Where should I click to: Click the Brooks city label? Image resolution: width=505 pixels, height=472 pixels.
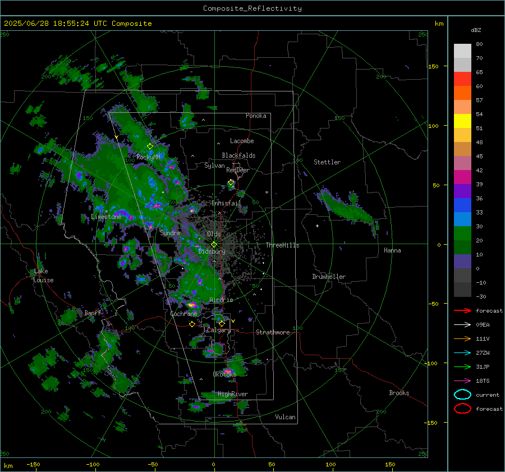[399, 393]
